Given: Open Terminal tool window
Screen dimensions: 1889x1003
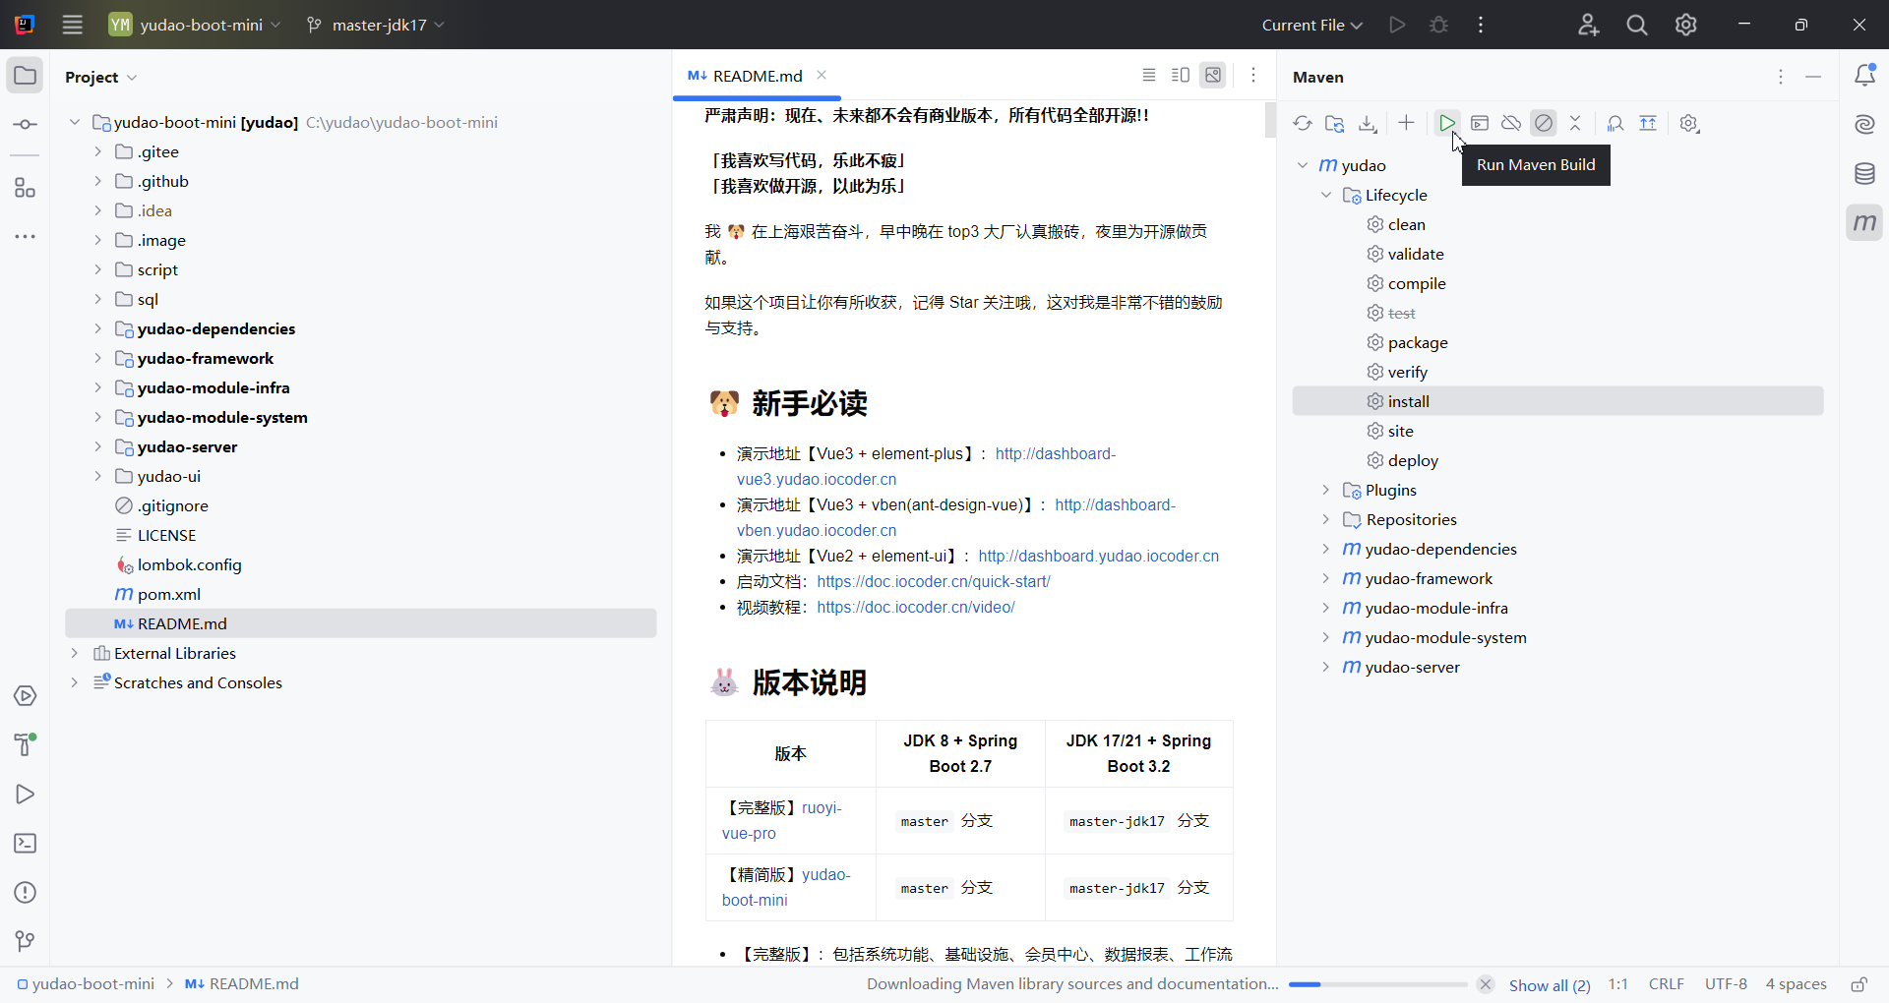Looking at the screenshot, I should coord(25,843).
